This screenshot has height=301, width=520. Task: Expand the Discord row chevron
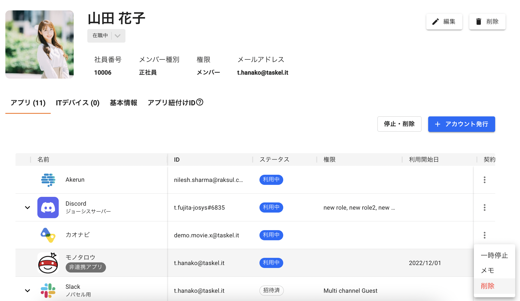27,208
